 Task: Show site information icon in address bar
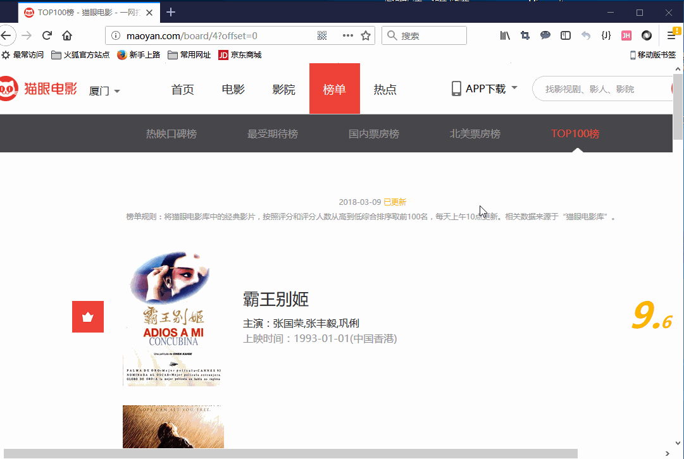point(116,36)
